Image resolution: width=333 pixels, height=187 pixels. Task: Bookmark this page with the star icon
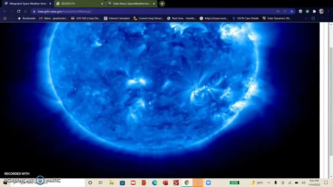(292, 11)
